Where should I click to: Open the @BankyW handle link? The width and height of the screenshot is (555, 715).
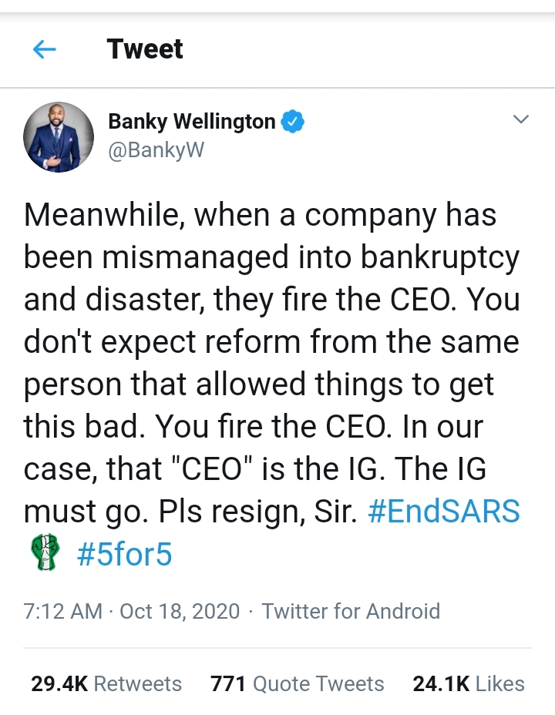(156, 149)
